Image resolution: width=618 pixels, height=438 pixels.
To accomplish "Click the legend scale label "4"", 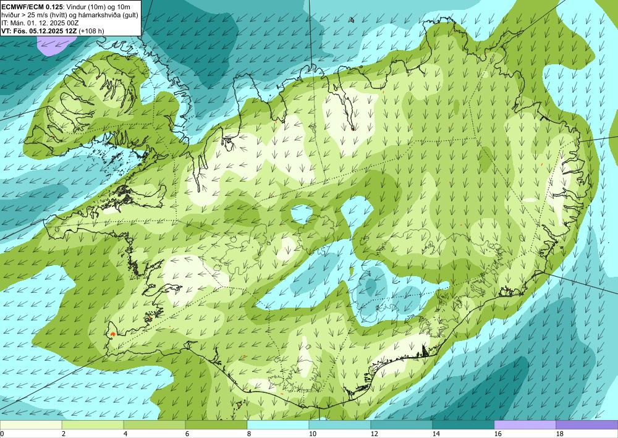I will pos(125,434).
